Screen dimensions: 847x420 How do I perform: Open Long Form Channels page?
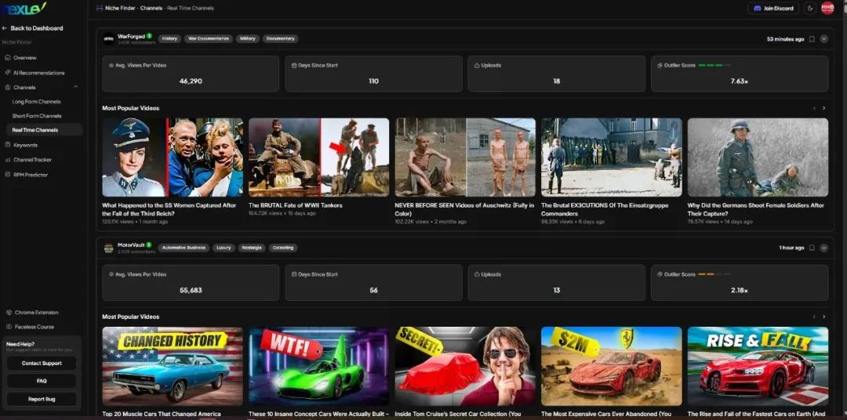[x=36, y=102]
